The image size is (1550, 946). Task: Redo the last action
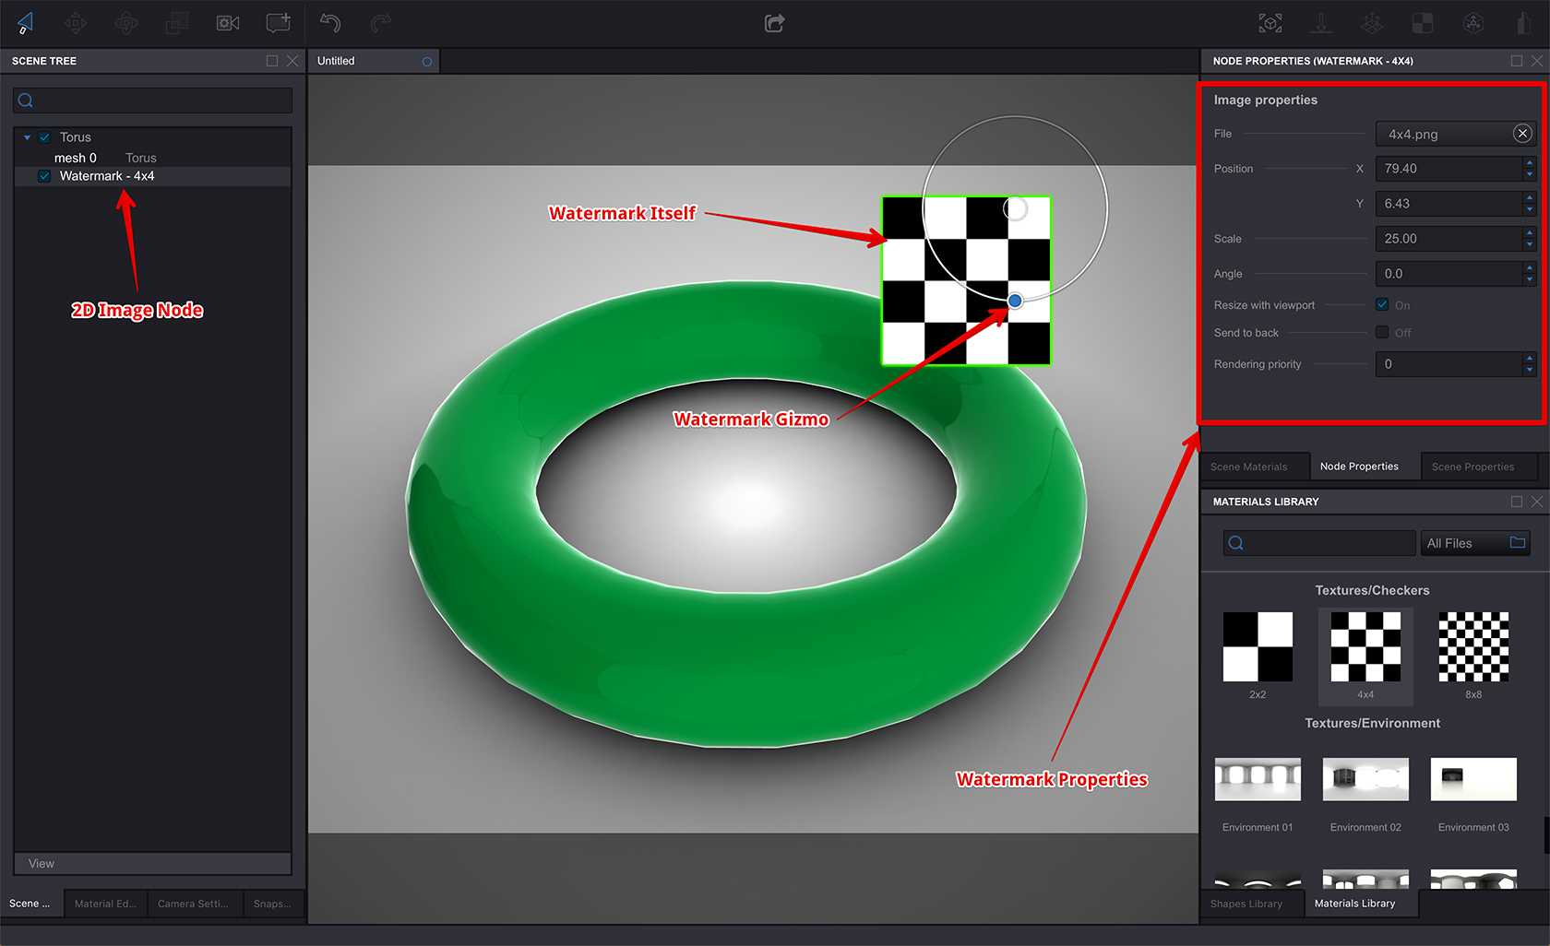tap(379, 23)
